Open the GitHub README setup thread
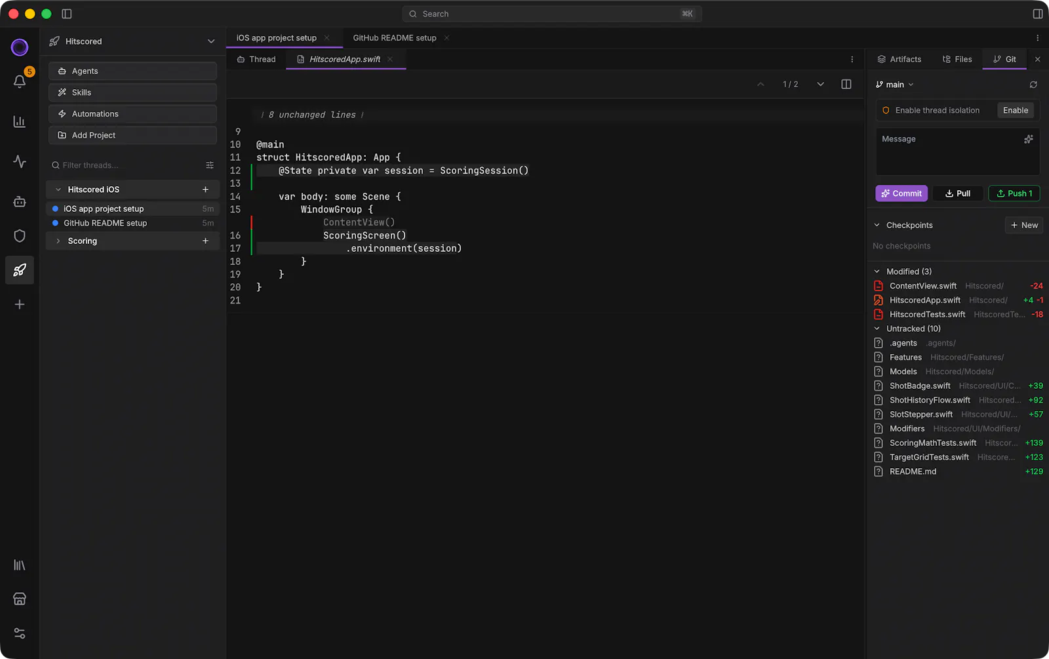Screen dimensions: 1049x659 [132, 223]
